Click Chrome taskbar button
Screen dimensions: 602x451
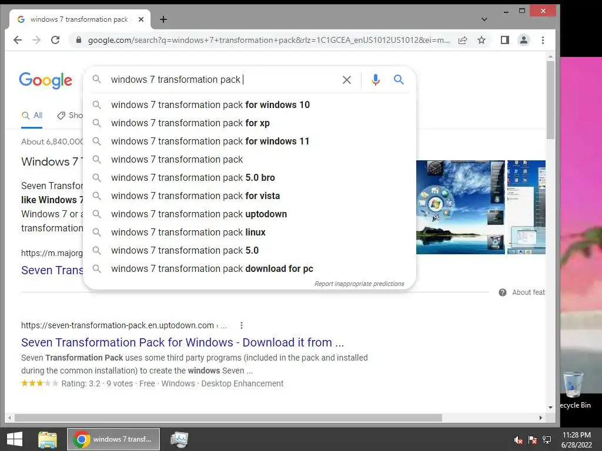tap(113, 439)
